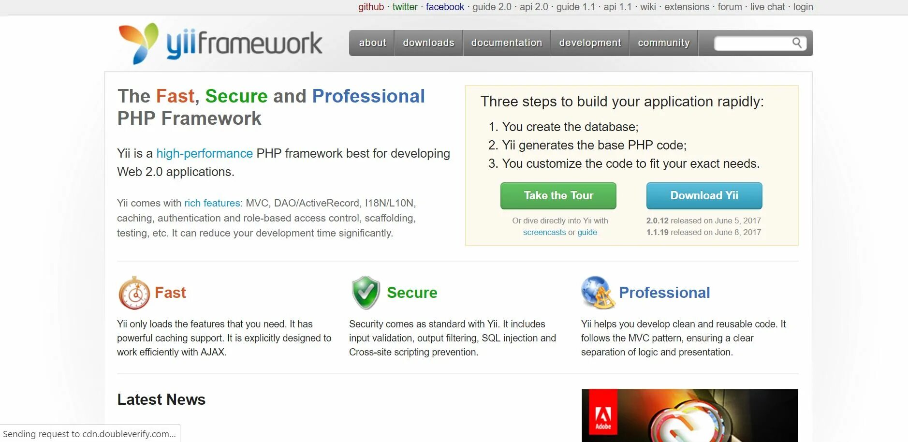908x442 pixels.
Task: Open the about menu
Action: (x=372, y=43)
